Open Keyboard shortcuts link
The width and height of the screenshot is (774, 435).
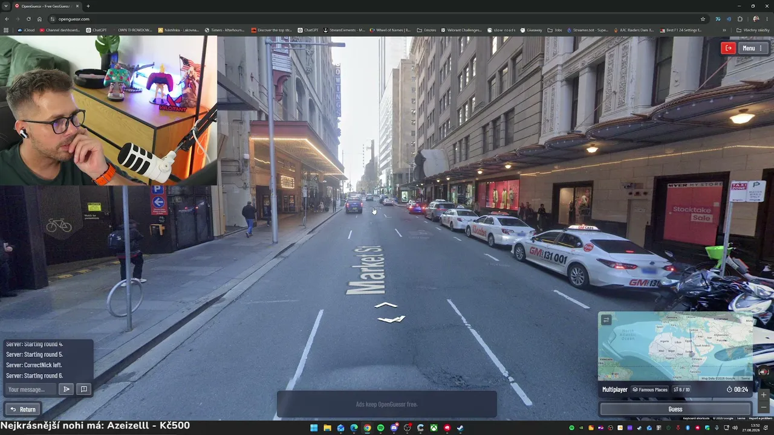tap(696, 418)
